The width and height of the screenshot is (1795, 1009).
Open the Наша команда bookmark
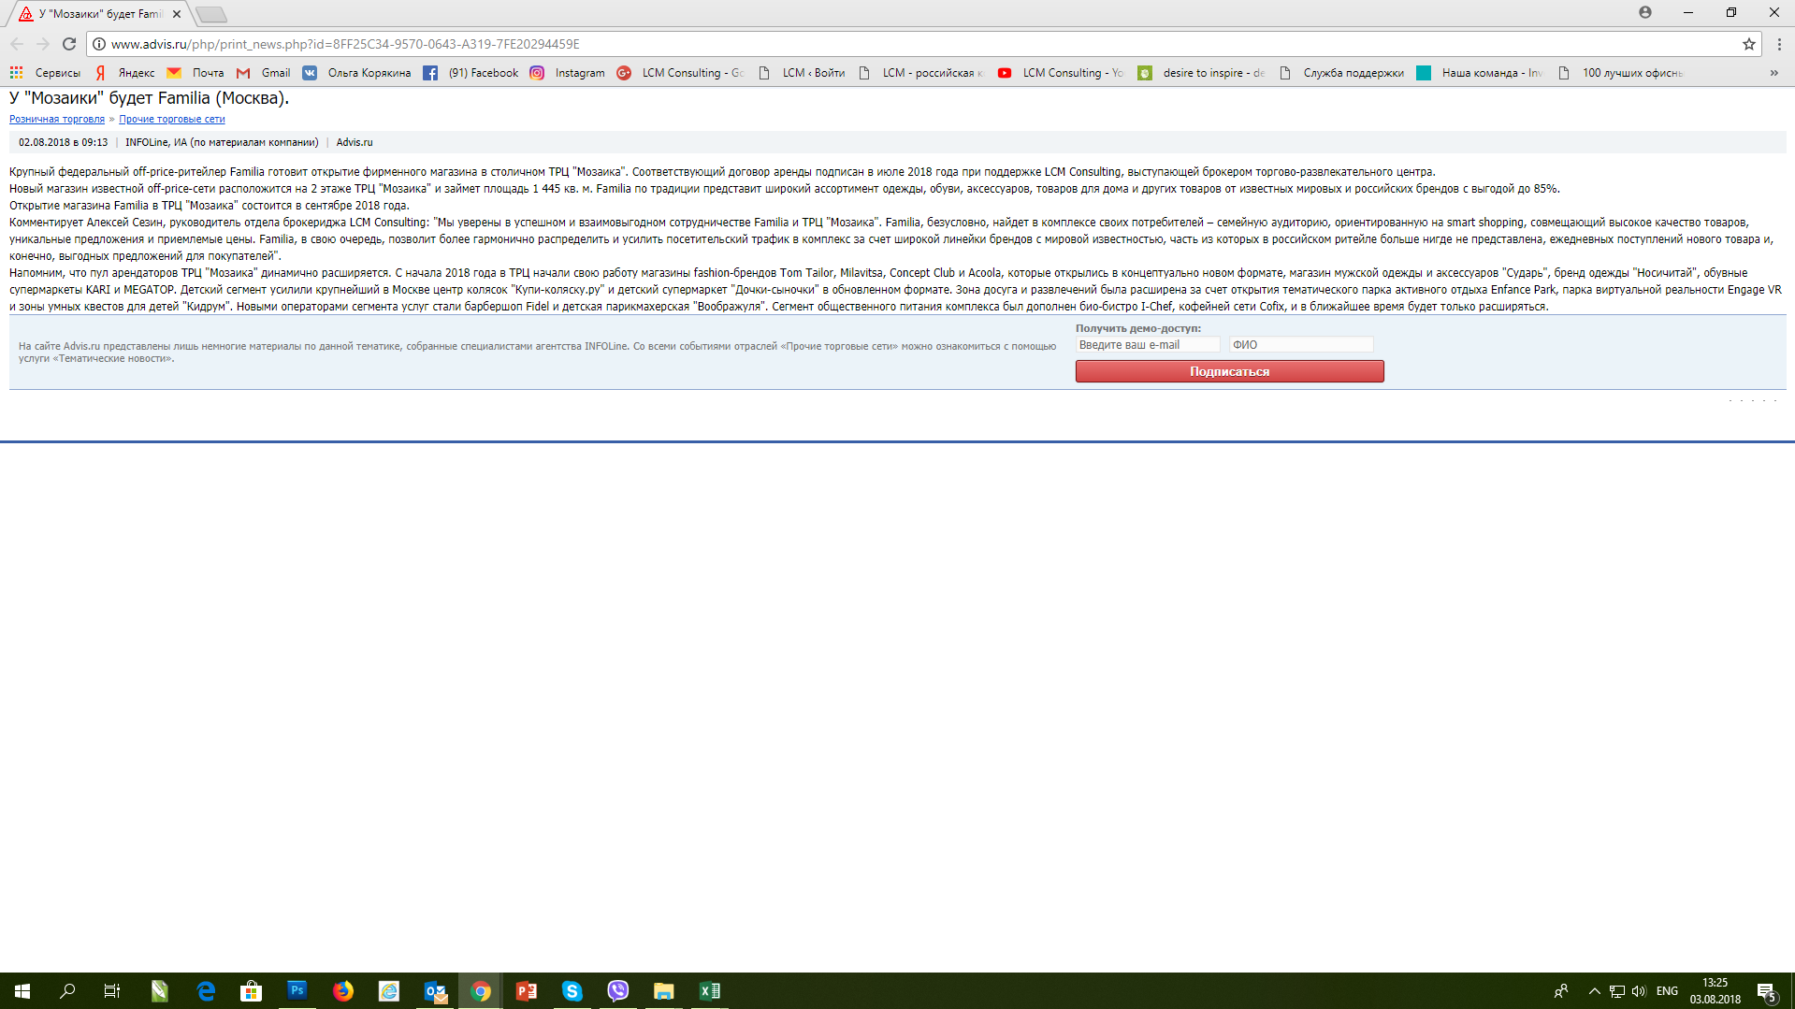coord(1480,73)
